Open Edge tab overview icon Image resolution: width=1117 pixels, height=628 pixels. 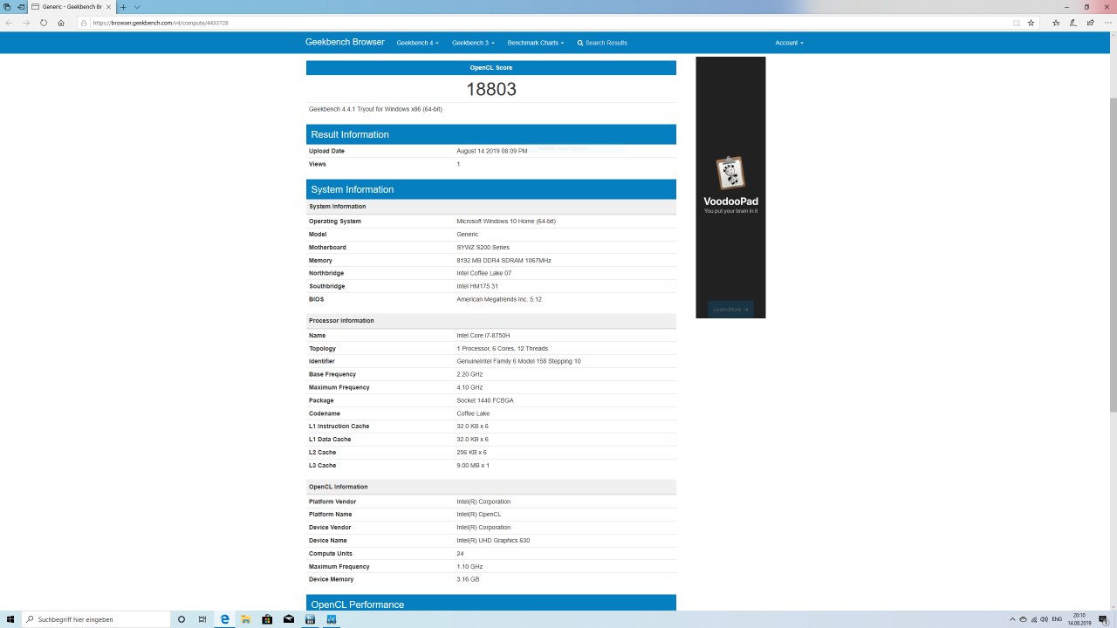[6, 6]
